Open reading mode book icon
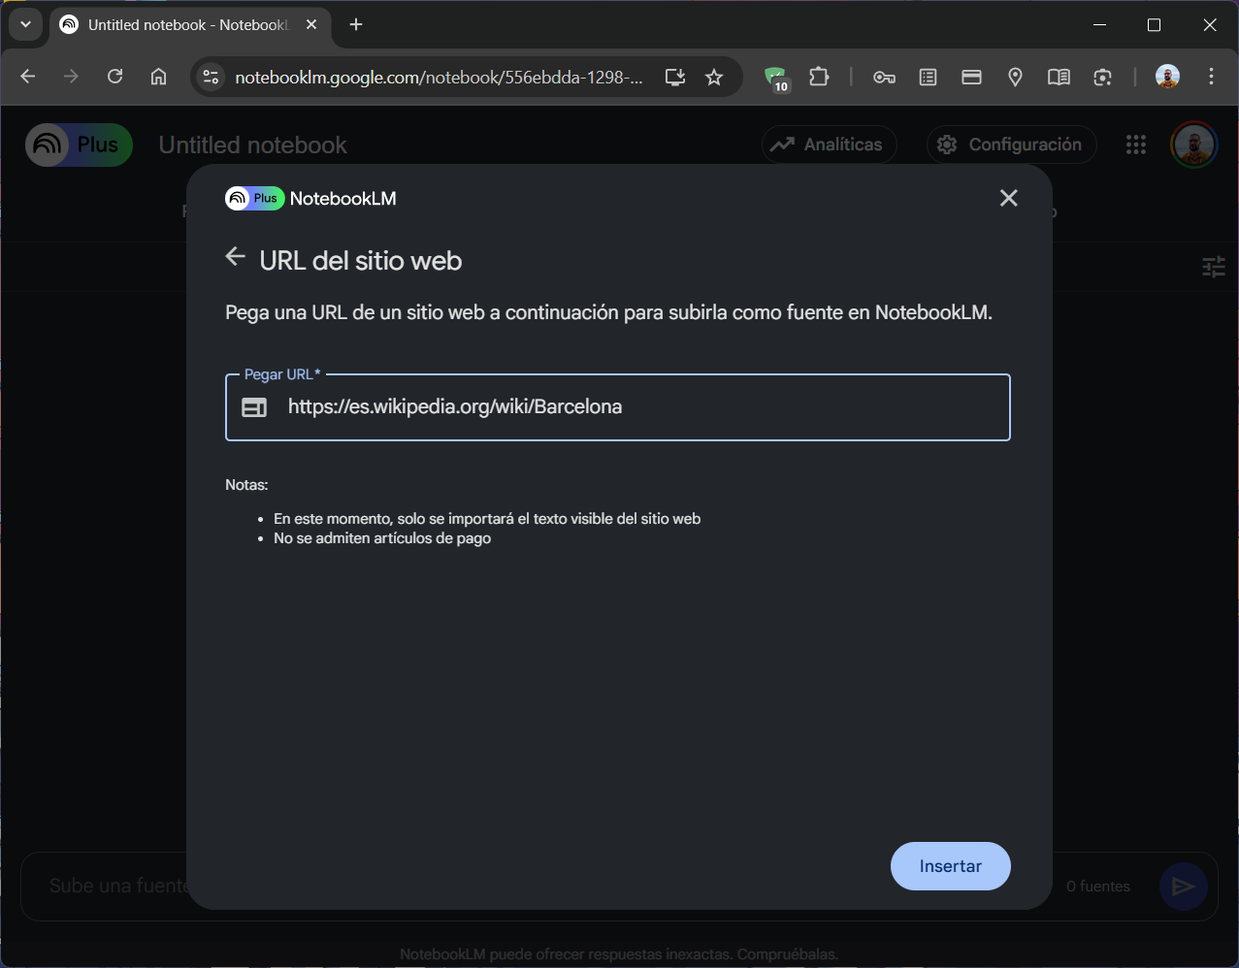The height and width of the screenshot is (968, 1239). click(x=1059, y=78)
